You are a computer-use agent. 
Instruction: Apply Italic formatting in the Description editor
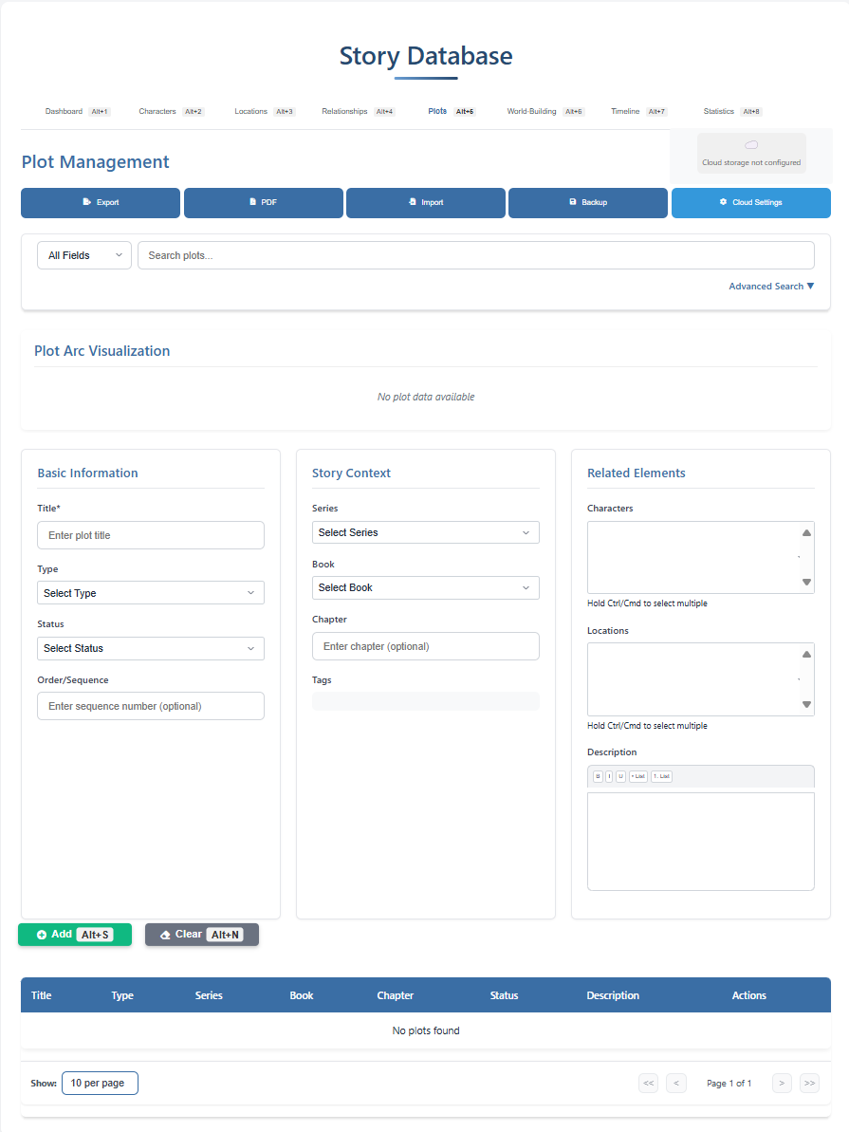point(609,776)
